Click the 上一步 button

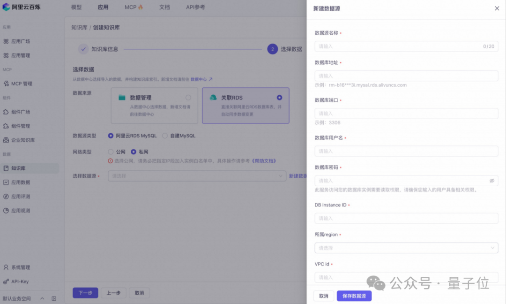tap(113, 293)
